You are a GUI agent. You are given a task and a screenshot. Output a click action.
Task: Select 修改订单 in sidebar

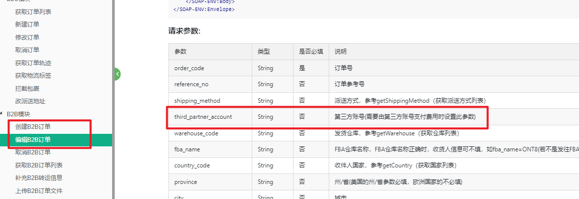[27, 37]
